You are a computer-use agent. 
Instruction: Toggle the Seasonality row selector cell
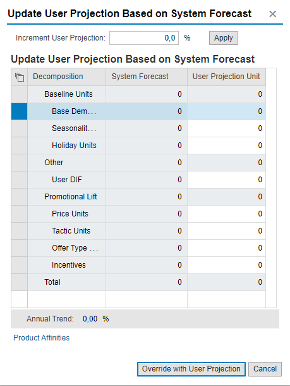tap(19, 128)
